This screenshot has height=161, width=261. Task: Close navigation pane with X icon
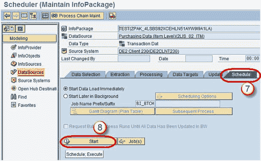click(x=20, y=29)
